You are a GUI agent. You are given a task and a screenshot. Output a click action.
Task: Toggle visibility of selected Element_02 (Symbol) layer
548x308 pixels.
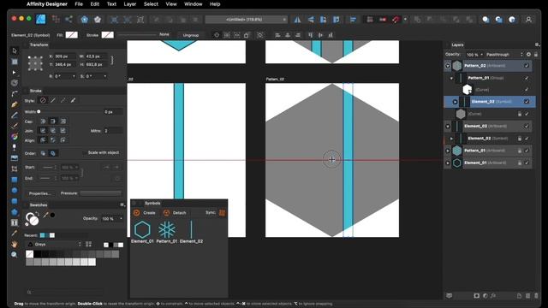(527, 102)
